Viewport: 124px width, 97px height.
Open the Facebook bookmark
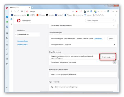59,15
